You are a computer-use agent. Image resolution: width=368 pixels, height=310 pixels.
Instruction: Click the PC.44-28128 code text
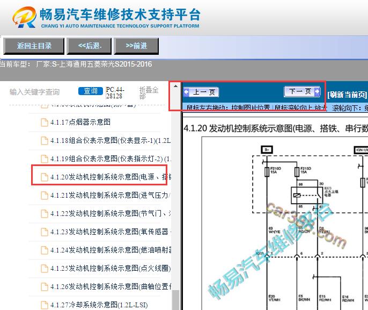pos(115,93)
